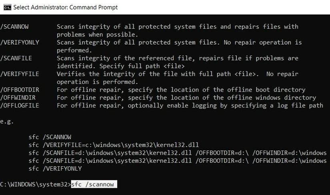This screenshot has width=330, height=195.
Task: Click the 'Select Administrator: Command Prompt' window title
Action: (65, 7)
